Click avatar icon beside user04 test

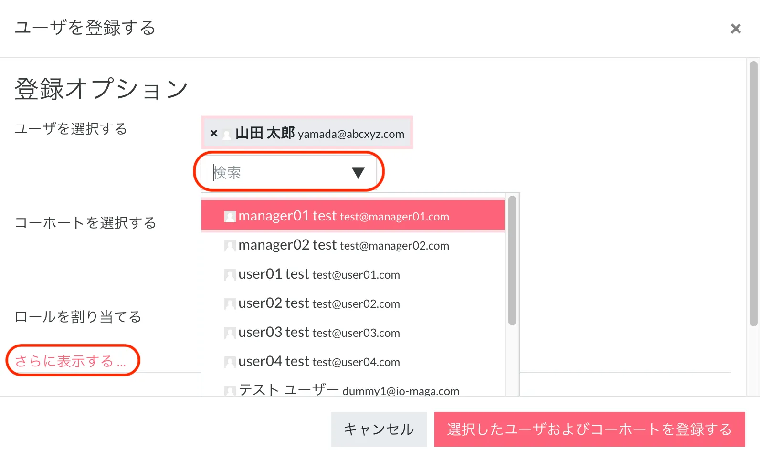pyautogui.click(x=230, y=362)
